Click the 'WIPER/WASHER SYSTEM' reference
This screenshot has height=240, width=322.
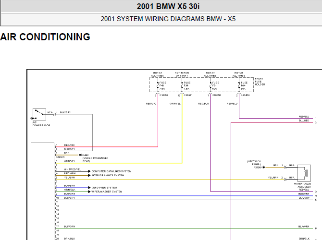107,192
